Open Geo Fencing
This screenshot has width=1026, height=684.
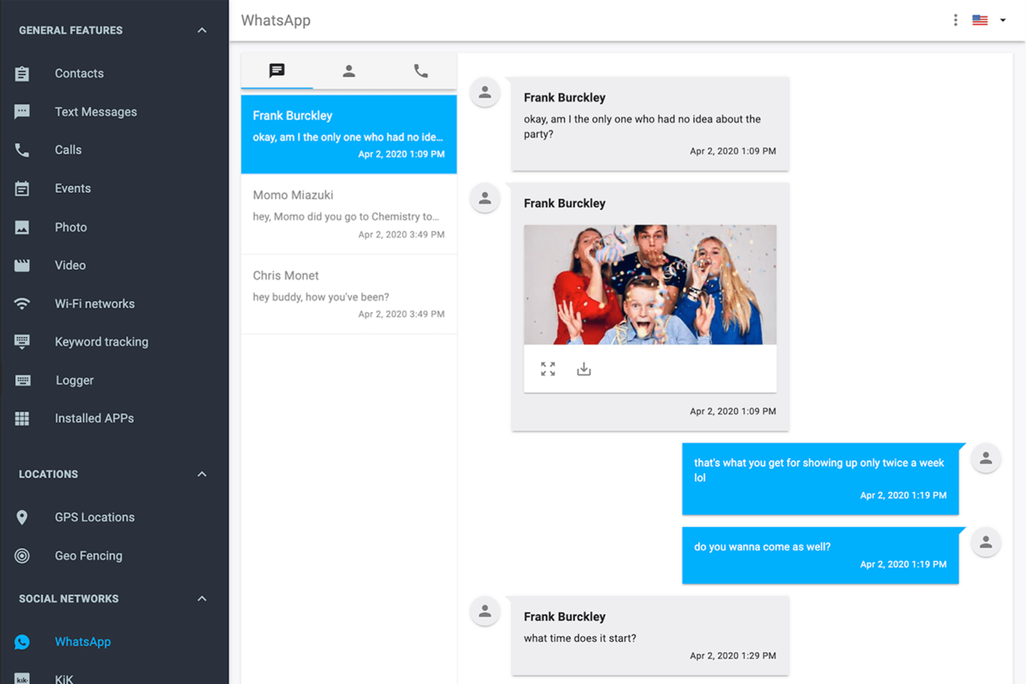pyautogui.click(x=89, y=556)
